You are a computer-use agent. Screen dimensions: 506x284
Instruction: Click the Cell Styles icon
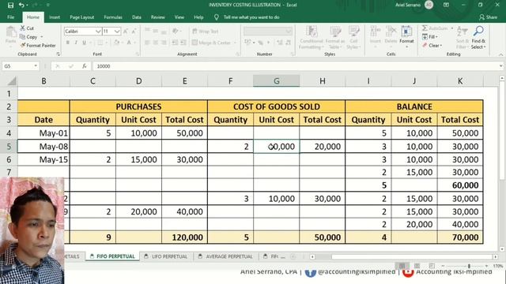coord(353,38)
